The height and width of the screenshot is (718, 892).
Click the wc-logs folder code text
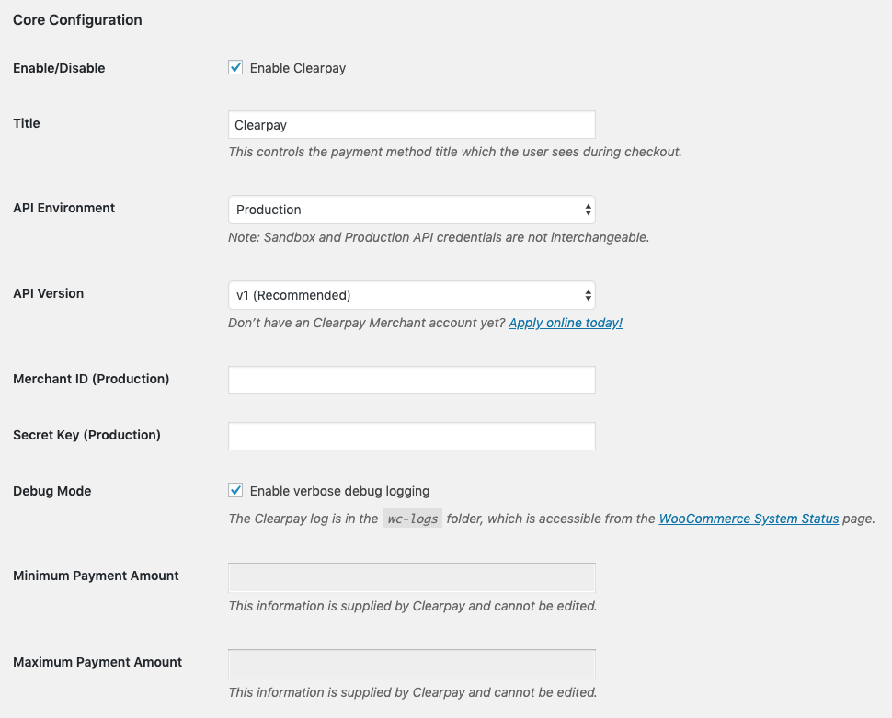(411, 519)
